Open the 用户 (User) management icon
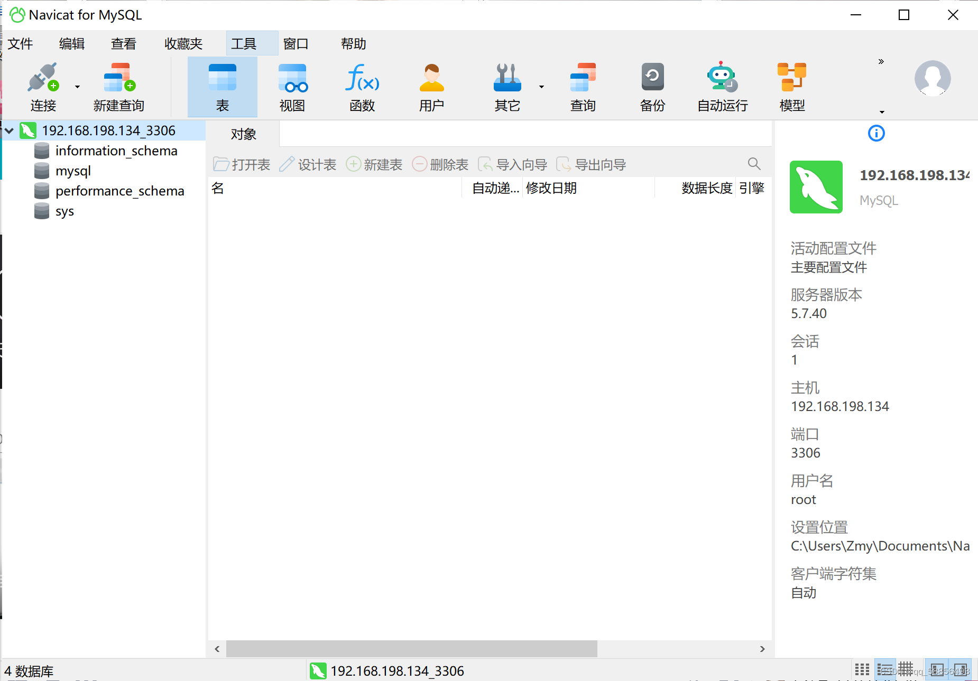 [x=432, y=87]
